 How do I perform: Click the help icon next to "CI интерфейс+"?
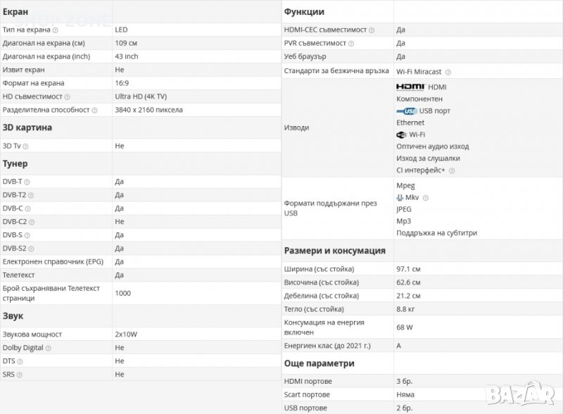click(452, 170)
